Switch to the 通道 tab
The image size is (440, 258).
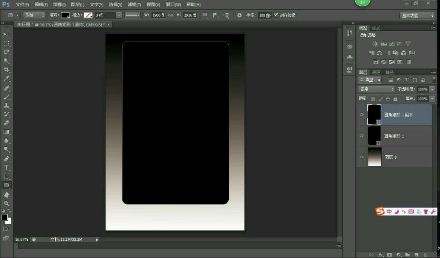(376, 72)
